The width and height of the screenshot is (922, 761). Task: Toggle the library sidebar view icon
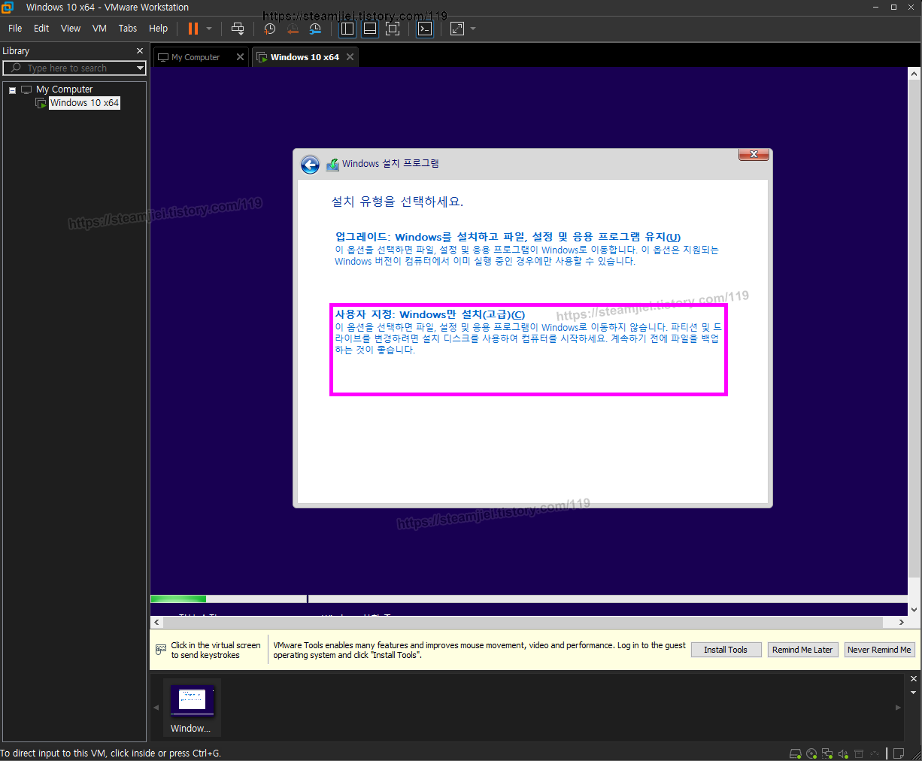[x=347, y=29]
